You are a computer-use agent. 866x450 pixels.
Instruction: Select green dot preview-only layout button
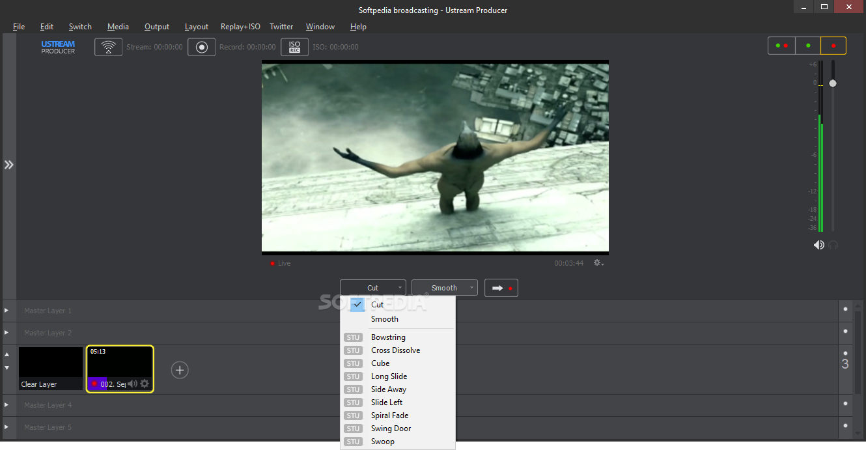808,46
